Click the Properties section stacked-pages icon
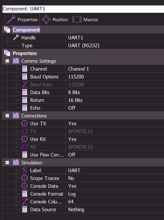164x220 pixels. click(7, 53)
